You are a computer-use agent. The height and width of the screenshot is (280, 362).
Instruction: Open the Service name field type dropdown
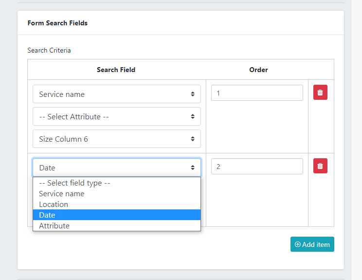coord(116,94)
